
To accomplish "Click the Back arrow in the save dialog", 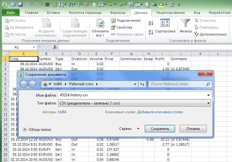I will [x=23, y=84].
